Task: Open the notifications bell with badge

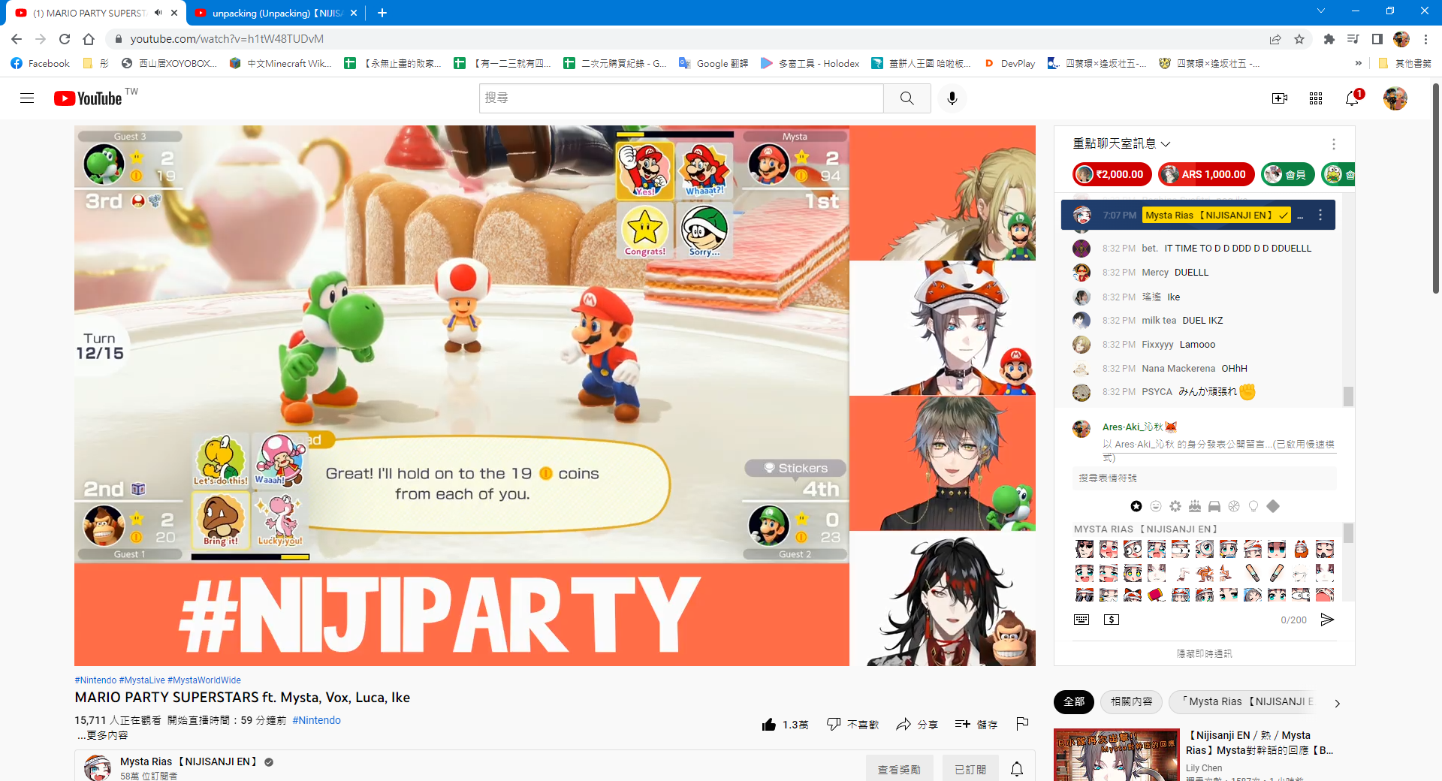Action: click(1353, 98)
